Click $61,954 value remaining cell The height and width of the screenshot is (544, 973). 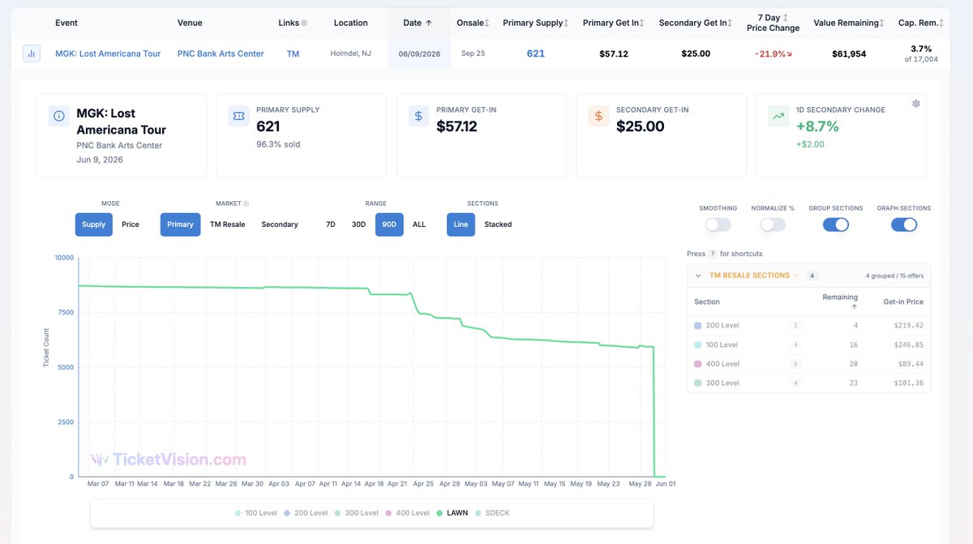[x=849, y=54]
